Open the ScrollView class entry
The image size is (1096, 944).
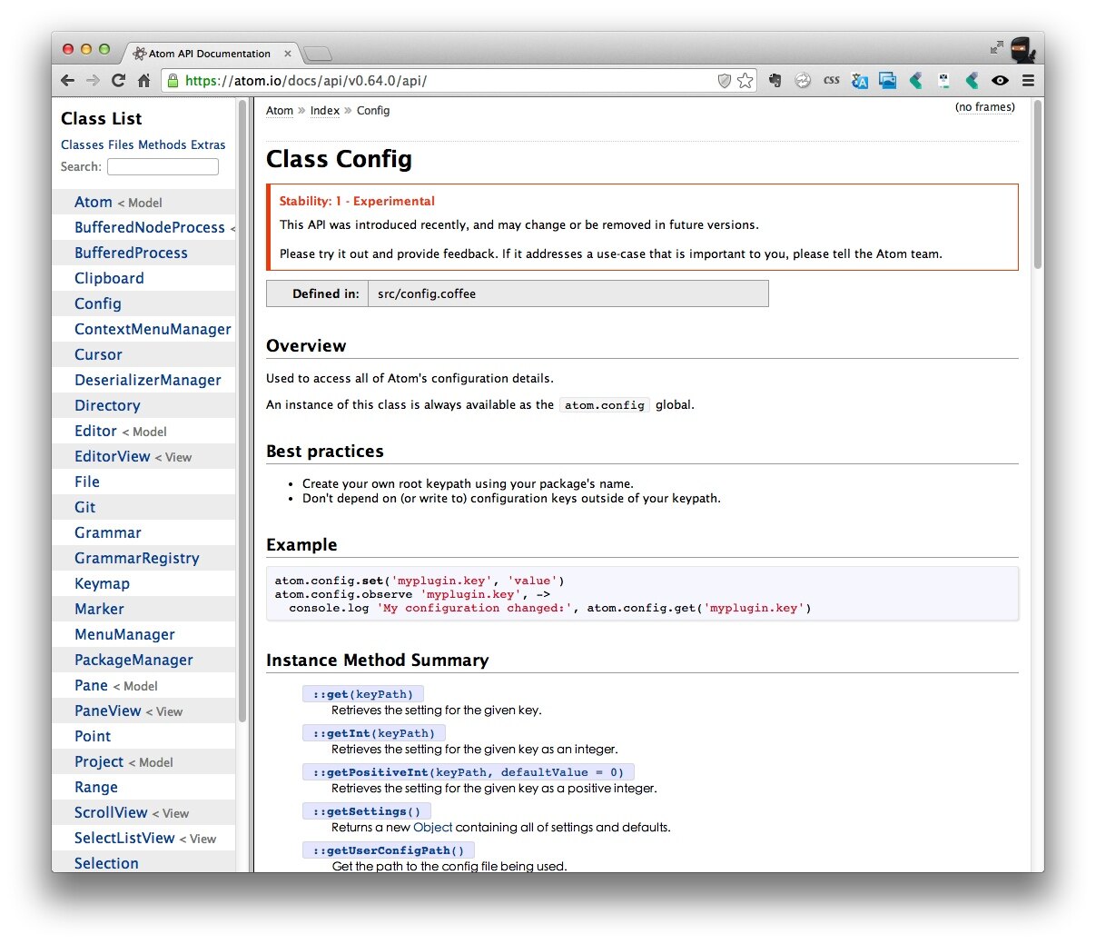pos(111,812)
